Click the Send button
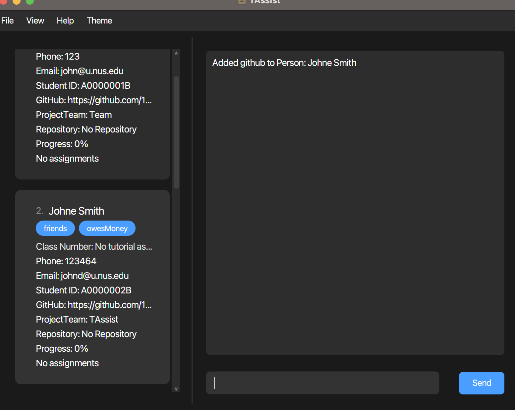The image size is (515, 410). pos(482,383)
